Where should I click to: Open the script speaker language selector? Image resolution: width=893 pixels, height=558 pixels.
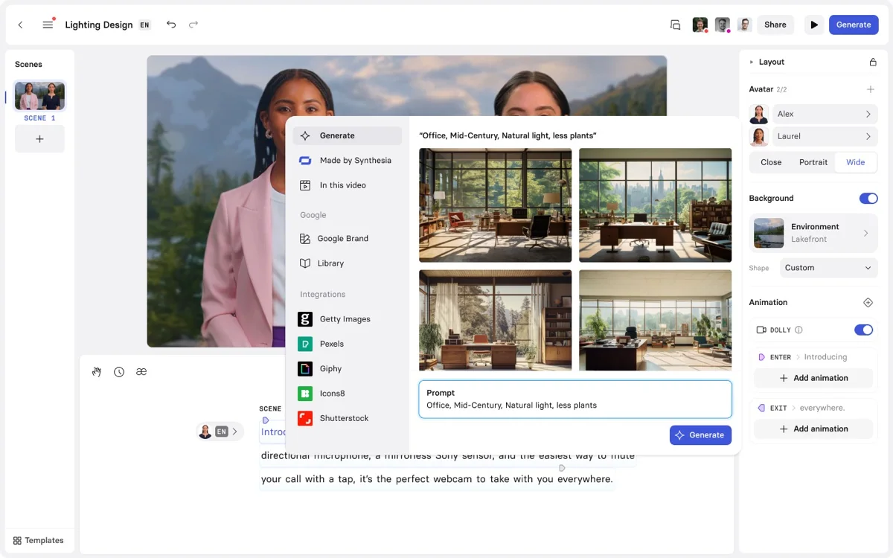[220, 432]
